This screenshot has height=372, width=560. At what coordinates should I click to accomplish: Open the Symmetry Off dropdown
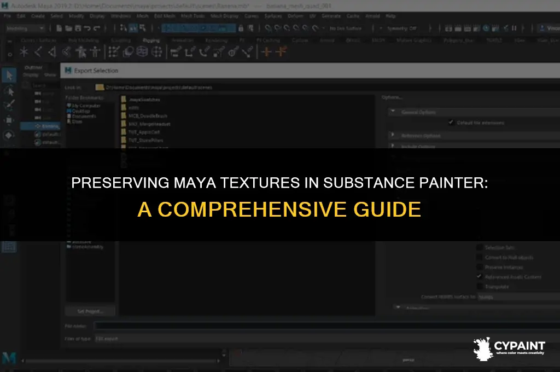pyautogui.click(x=402, y=28)
